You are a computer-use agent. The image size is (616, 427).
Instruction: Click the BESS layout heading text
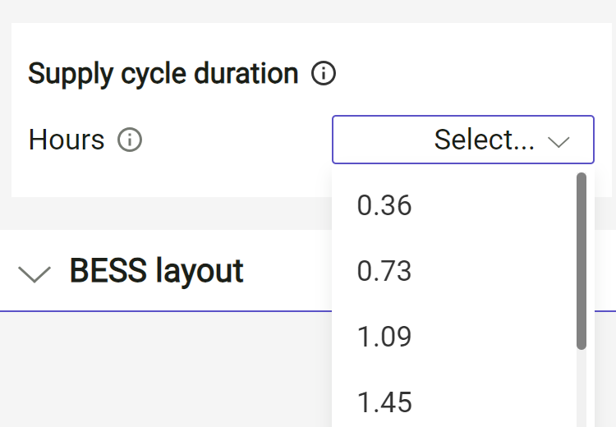coord(156,270)
